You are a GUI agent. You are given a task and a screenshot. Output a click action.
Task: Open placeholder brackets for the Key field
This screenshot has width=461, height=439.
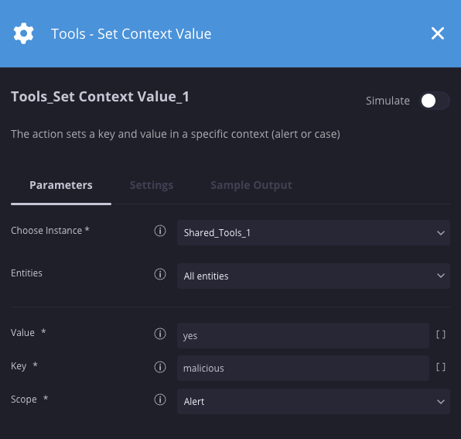coord(440,367)
